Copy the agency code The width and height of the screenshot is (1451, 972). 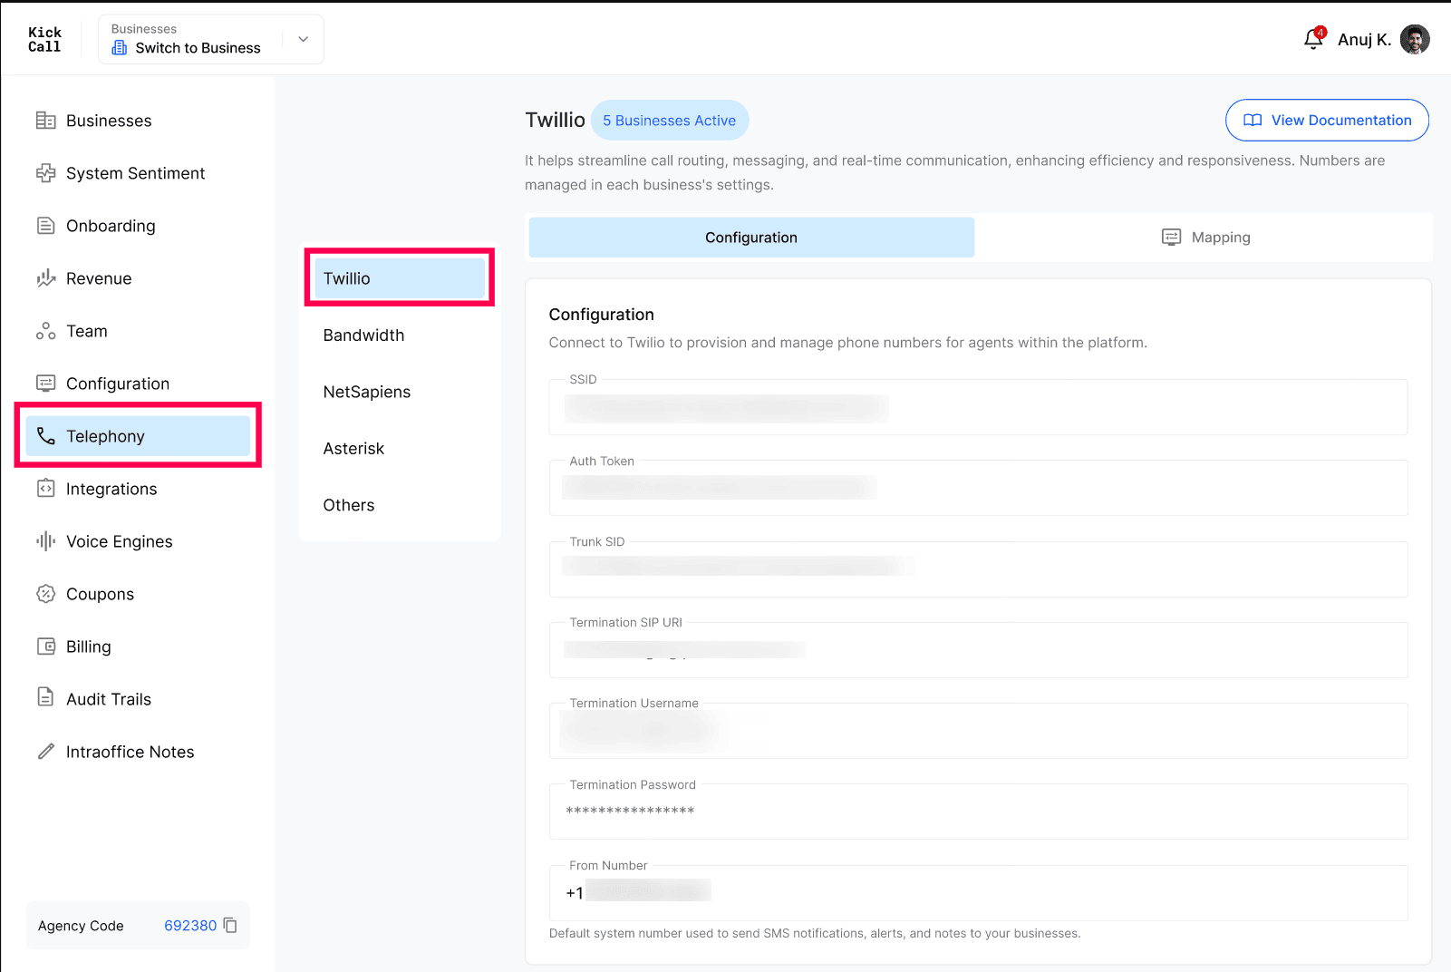point(230,925)
